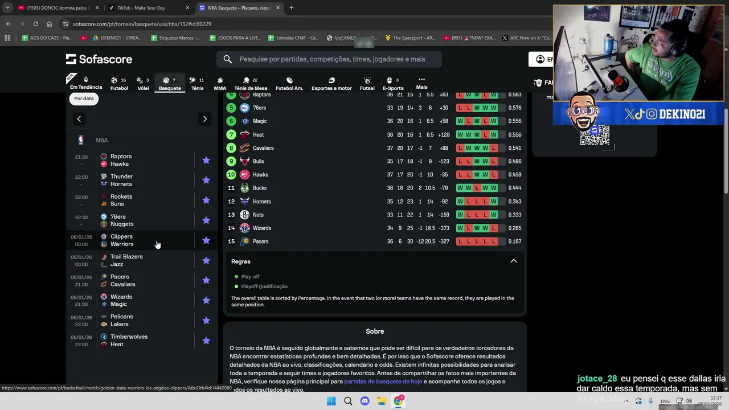729x410 pixels.
Task: Open the Sofascore home logo
Action: pyautogui.click(x=99, y=59)
